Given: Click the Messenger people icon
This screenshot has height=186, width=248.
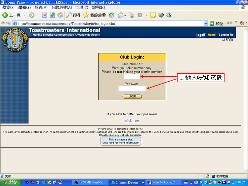Looking at the screenshot, I should 169,15.
